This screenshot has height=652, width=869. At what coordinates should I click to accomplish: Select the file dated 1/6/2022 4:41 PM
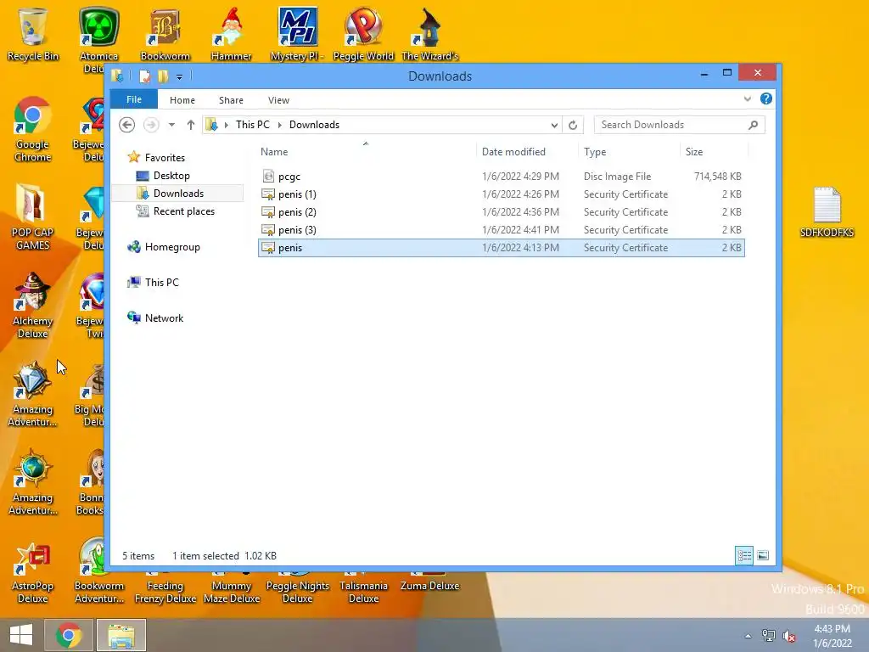(502, 229)
